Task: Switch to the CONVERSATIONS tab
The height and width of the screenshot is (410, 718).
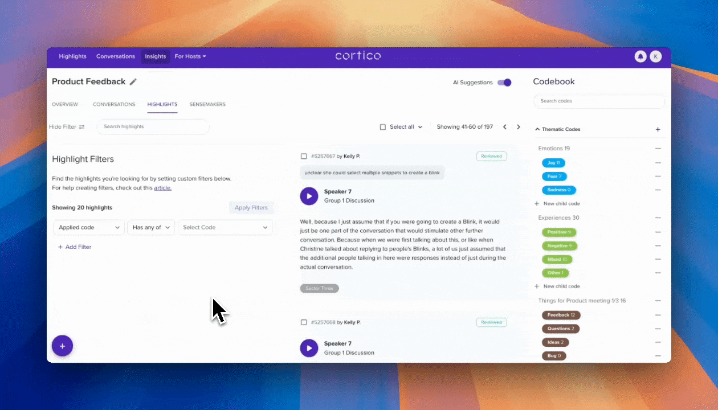Action: tap(114, 105)
